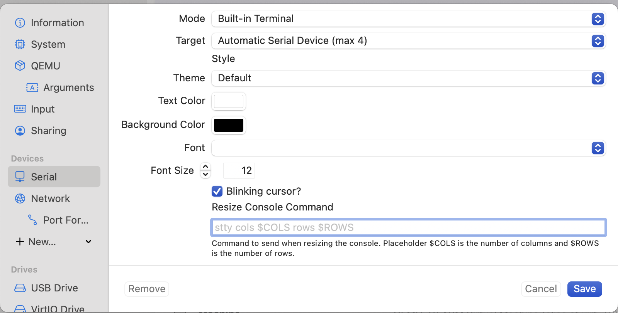
Task: Click the Save button
Action: pyautogui.click(x=584, y=289)
